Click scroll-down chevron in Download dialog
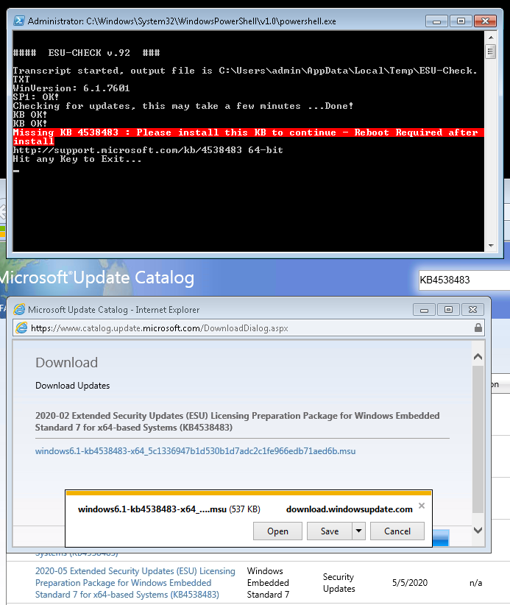The image size is (510, 605). coord(478,530)
